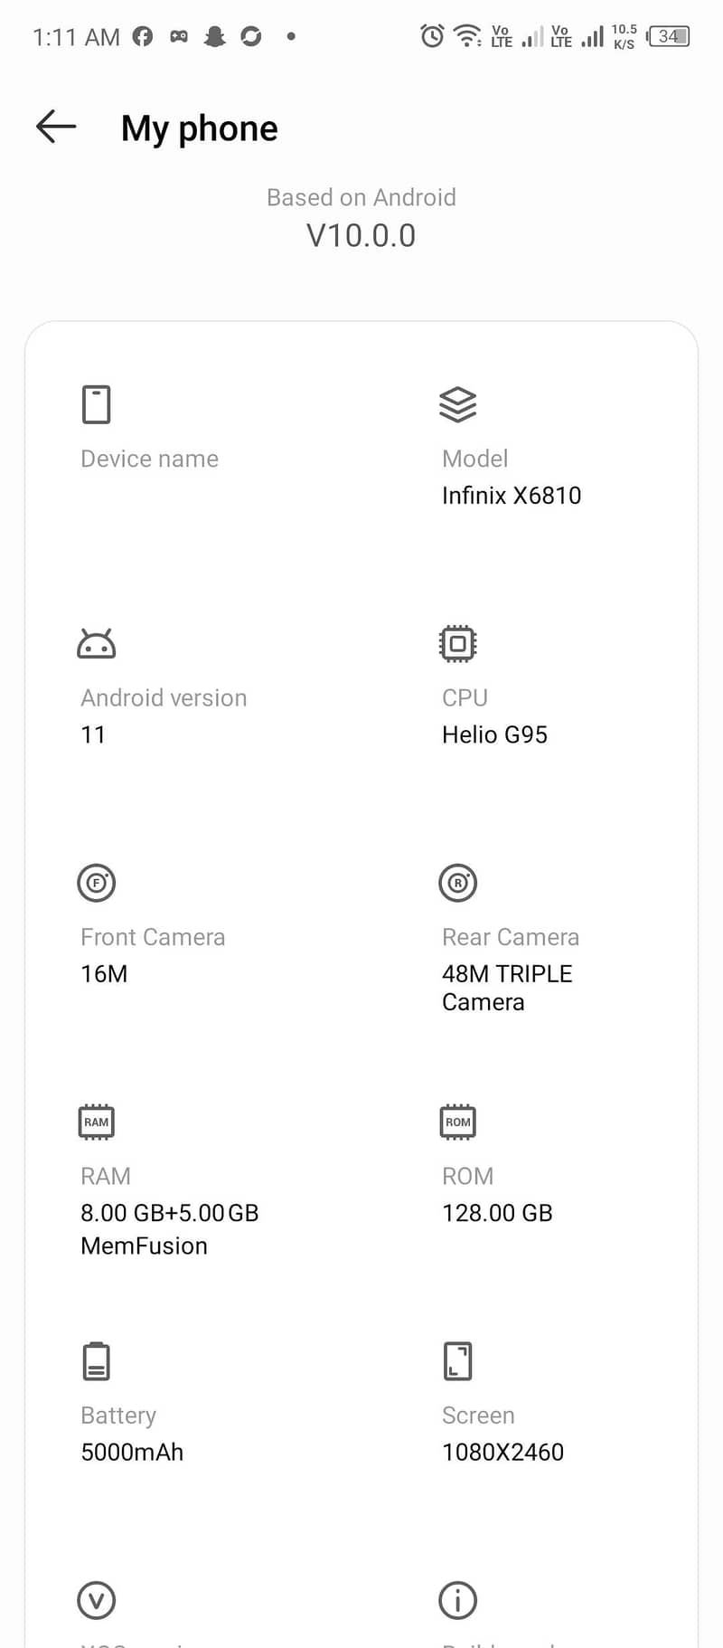Tap Android version 11 value
Viewport: 723px width, 1648px height.
point(93,734)
